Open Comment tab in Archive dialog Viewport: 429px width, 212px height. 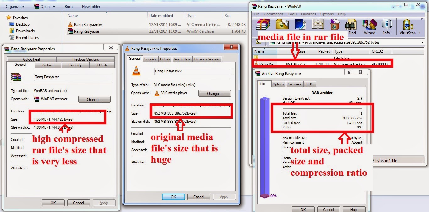click(295, 84)
